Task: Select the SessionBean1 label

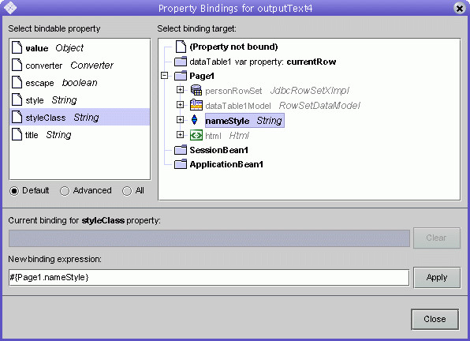Action: coord(219,150)
